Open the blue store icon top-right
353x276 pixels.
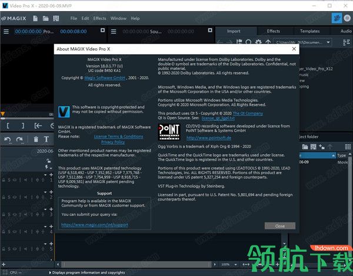tap(337, 18)
